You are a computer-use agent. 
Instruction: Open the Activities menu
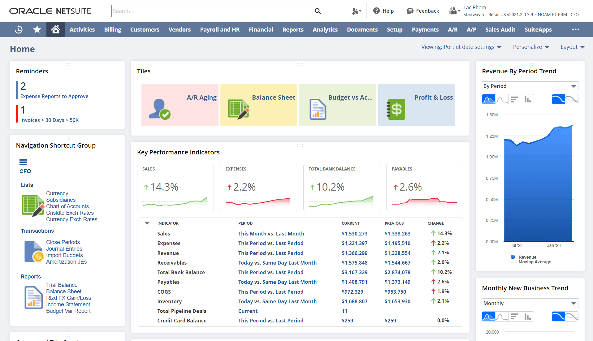pyautogui.click(x=82, y=29)
